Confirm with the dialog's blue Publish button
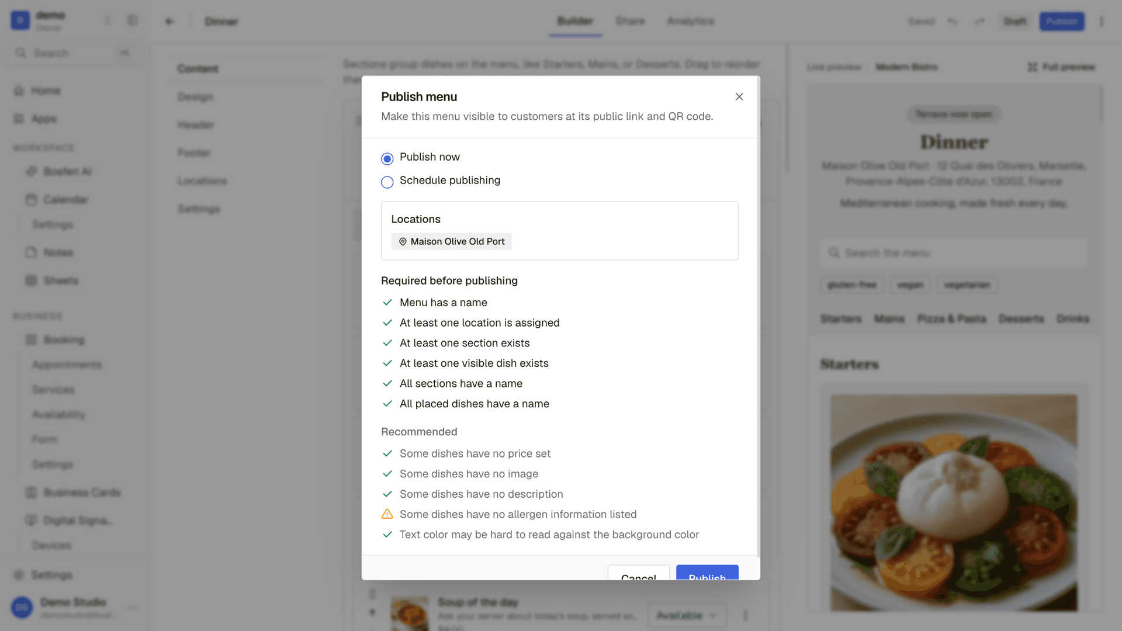1122x631 pixels. (707, 573)
